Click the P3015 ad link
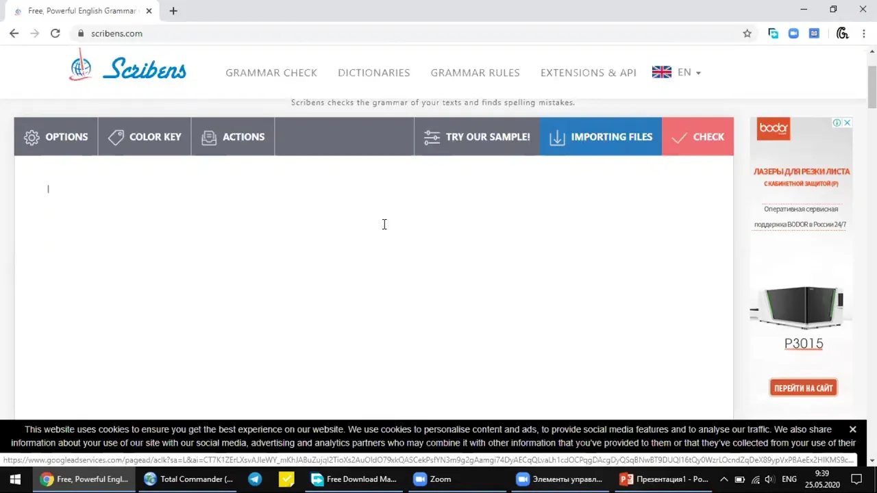 [x=804, y=344]
